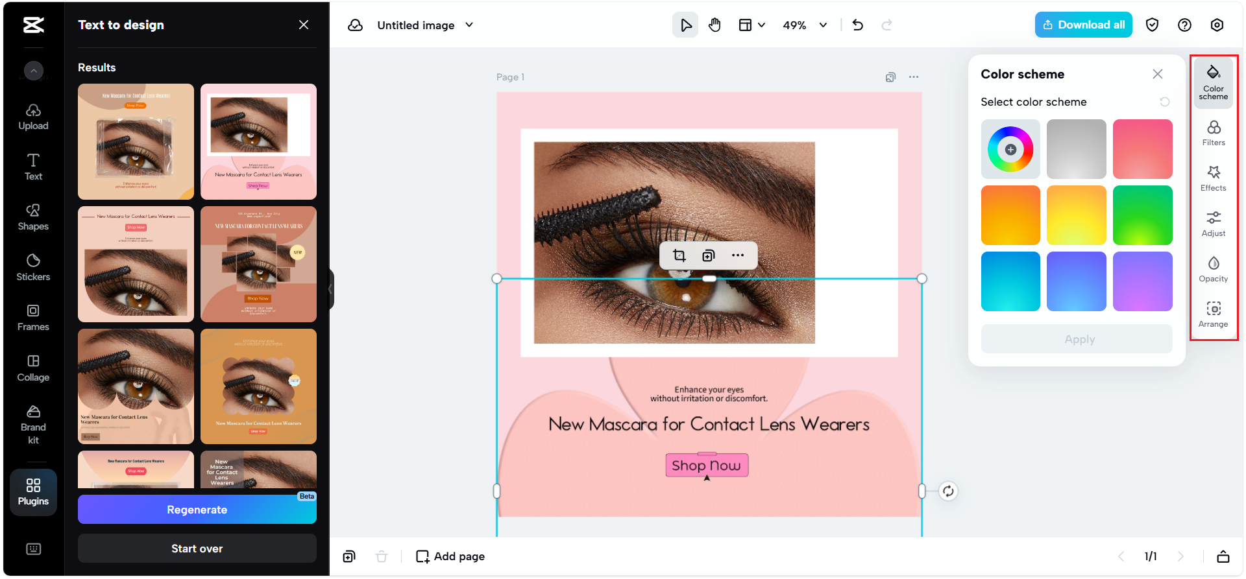Open the shield privacy icon

pyautogui.click(x=1152, y=25)
